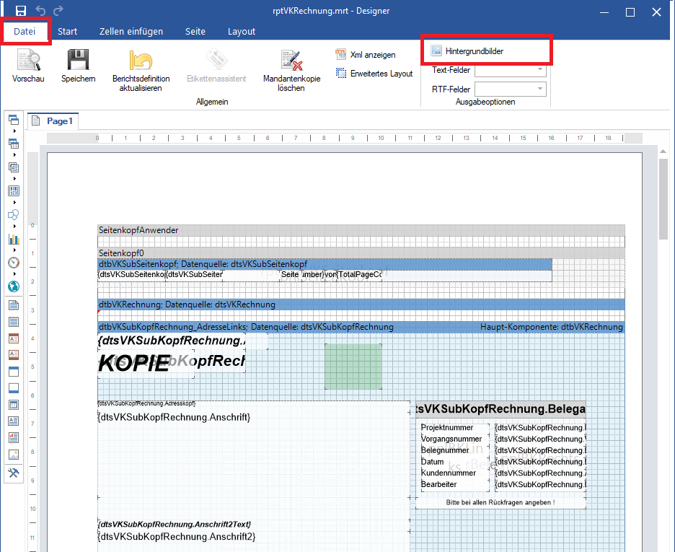Select the image component in left toolbar
Screen dimensions: 675x552
[14, 455]
